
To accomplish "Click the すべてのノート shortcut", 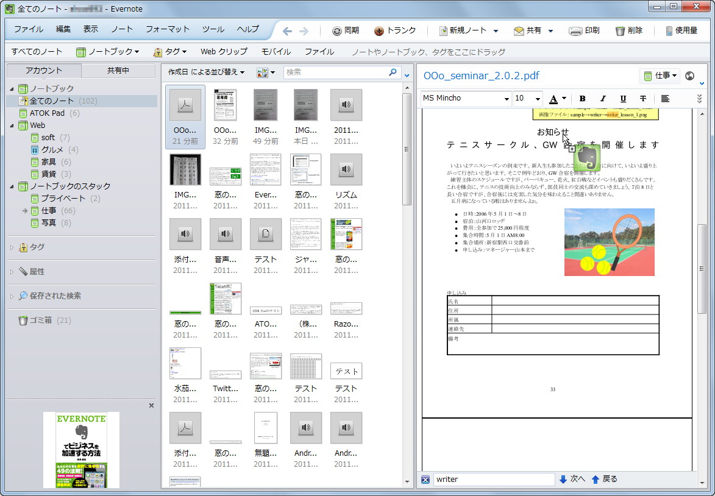I will click(37, 52).
